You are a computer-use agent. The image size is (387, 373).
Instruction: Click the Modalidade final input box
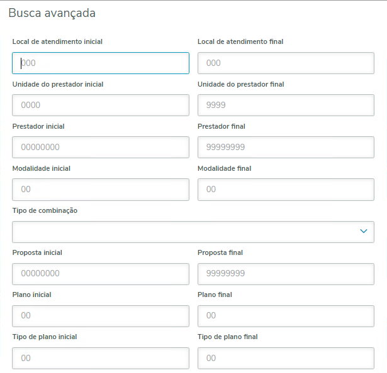coord(286,189)
